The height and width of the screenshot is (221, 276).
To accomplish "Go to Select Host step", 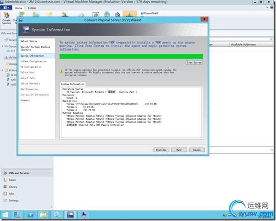I will click(27, 72).
